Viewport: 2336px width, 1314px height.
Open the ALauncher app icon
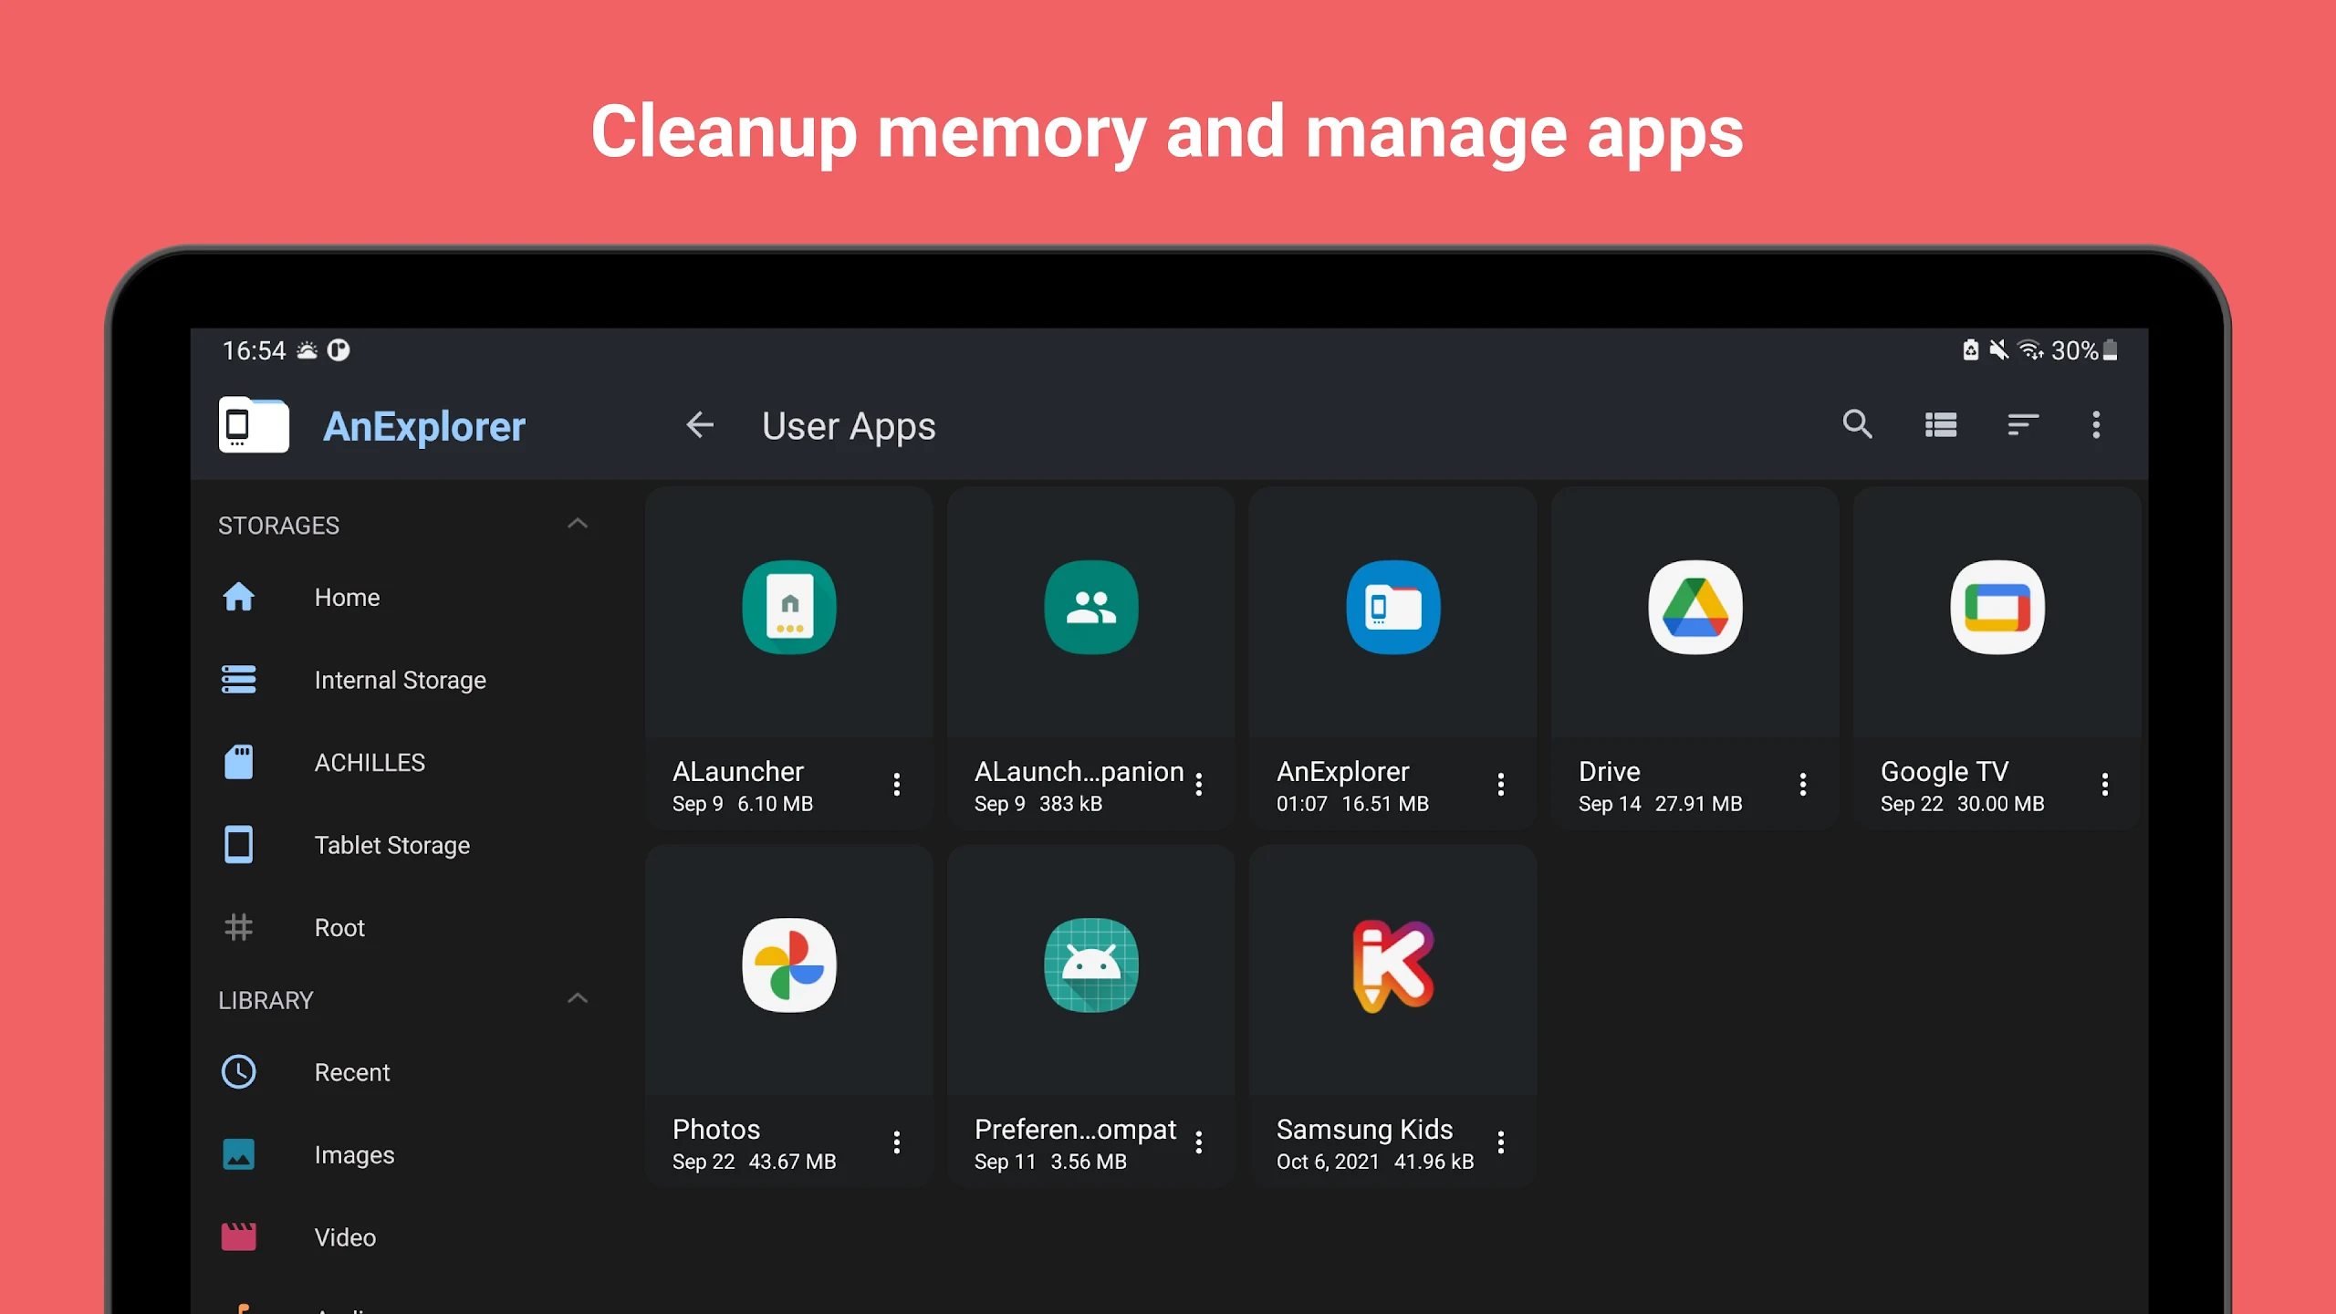pyautogui.click(x=789, y=607)
